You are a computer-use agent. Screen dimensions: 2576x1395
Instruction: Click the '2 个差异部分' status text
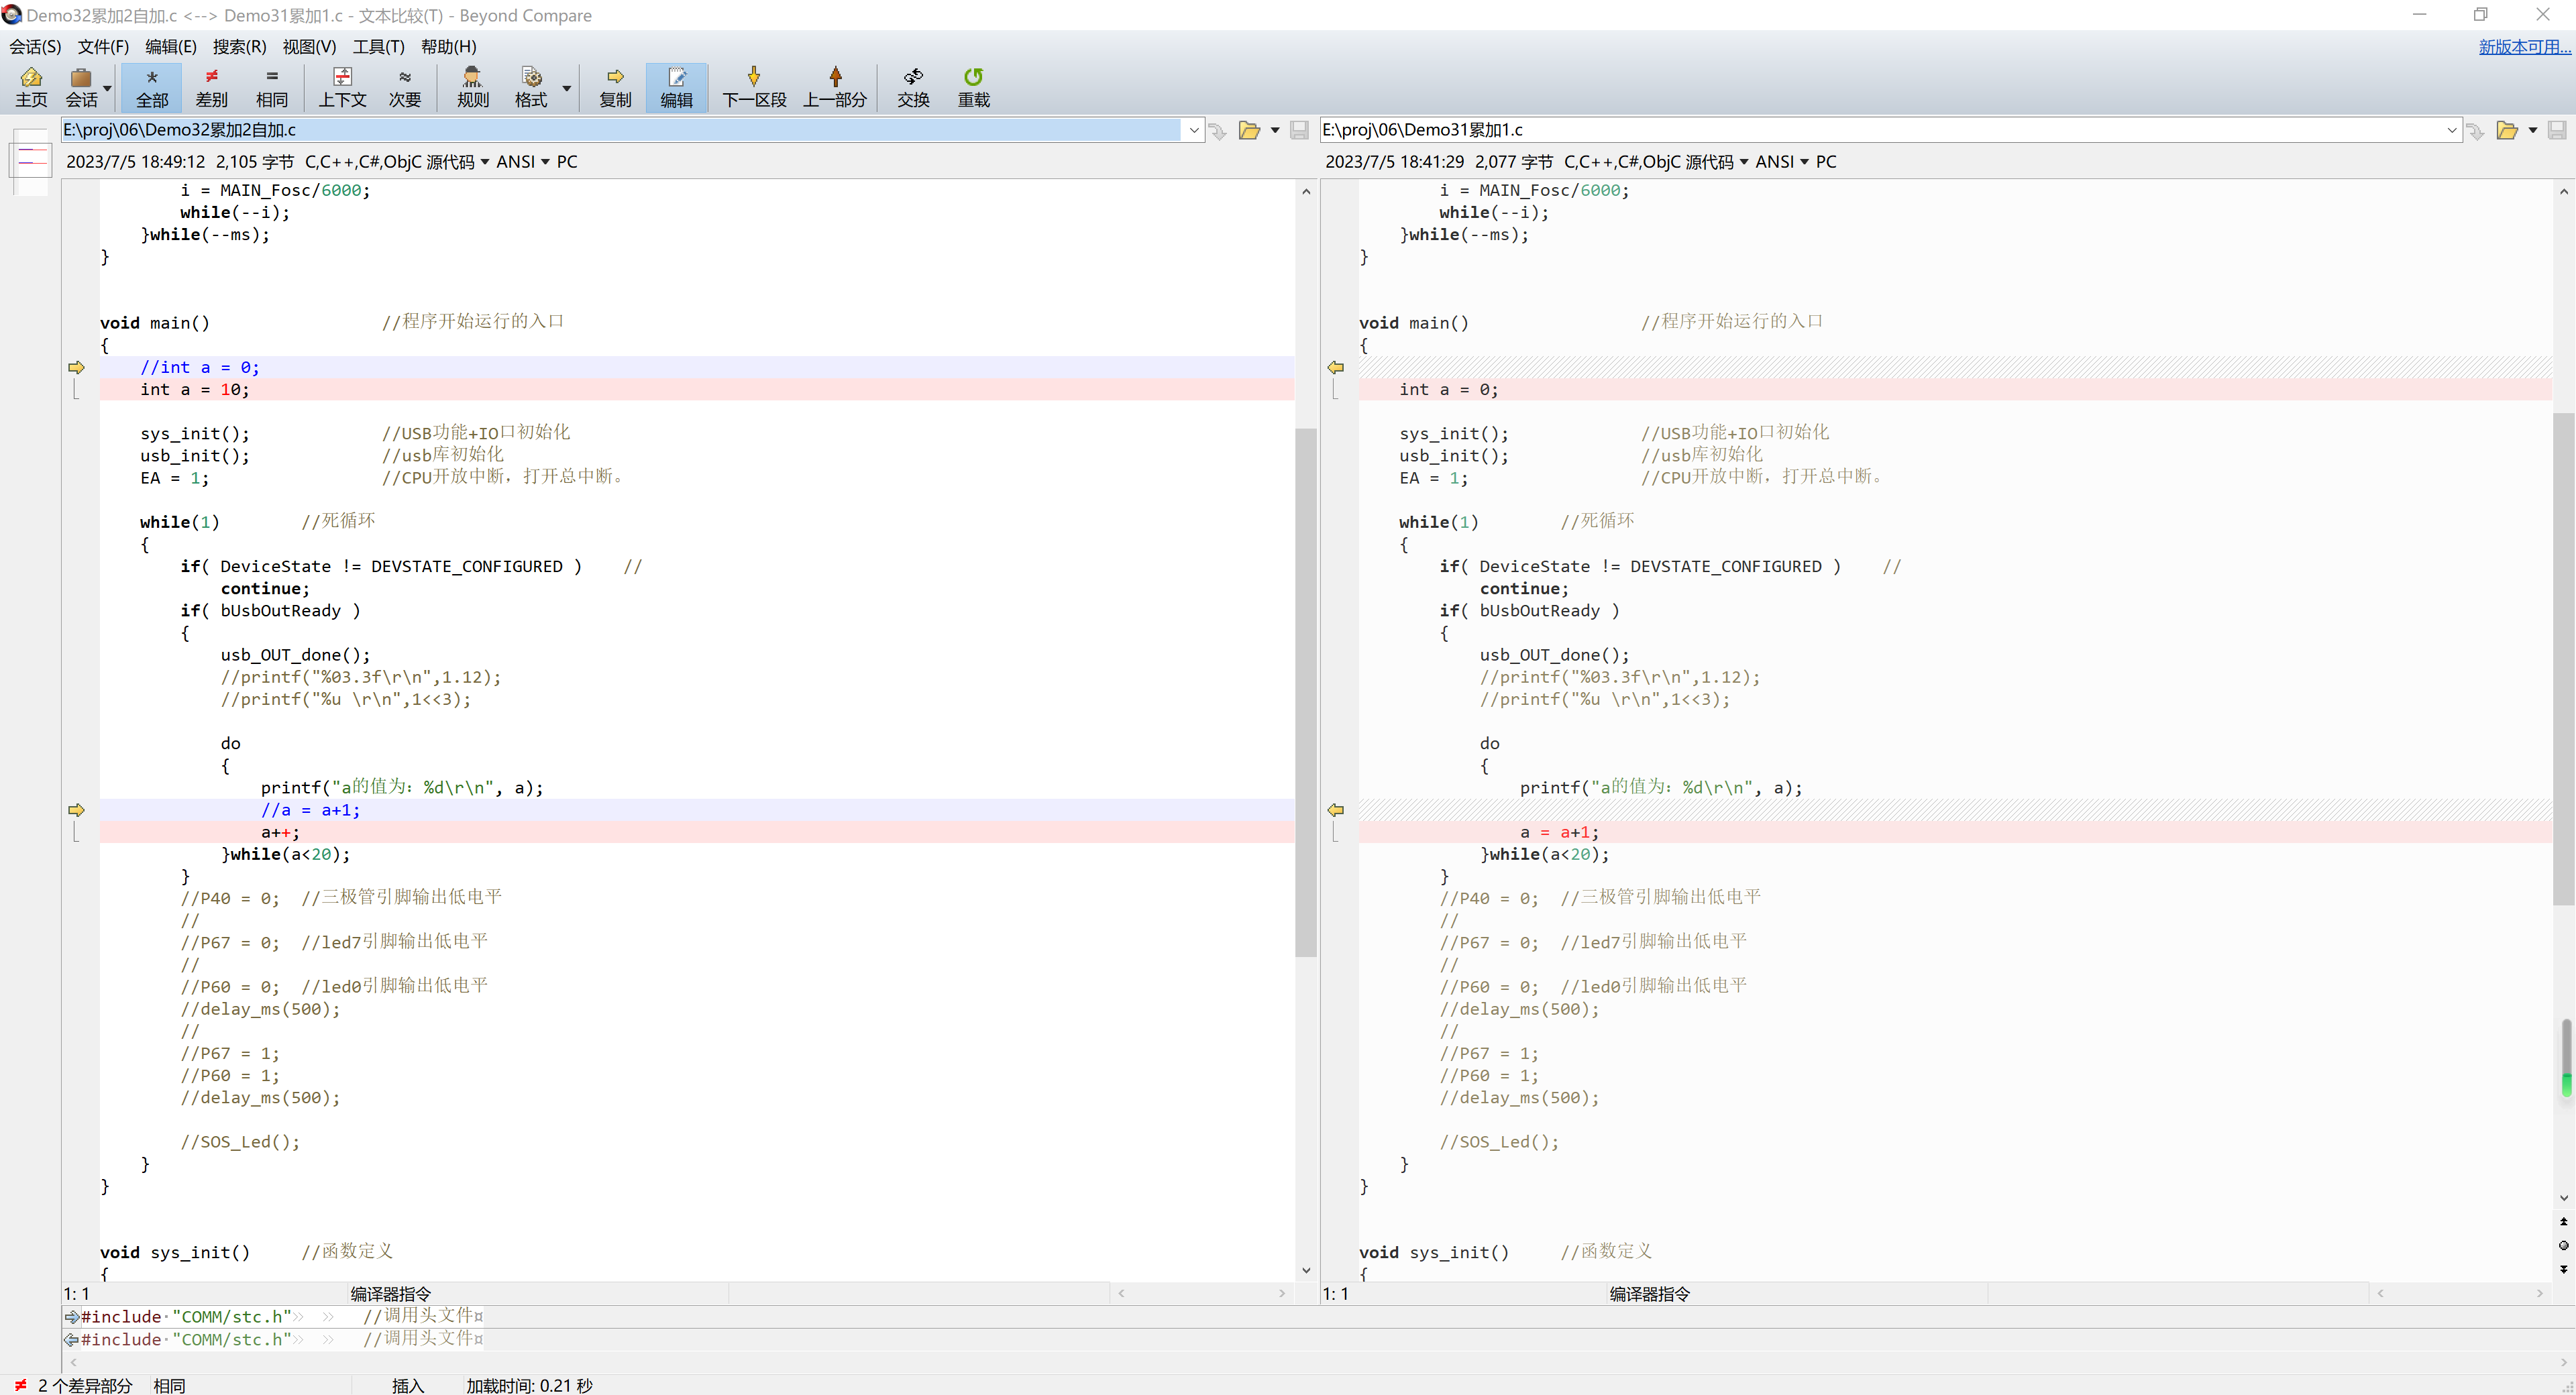pyautogui.click(x=85, y=1385)
